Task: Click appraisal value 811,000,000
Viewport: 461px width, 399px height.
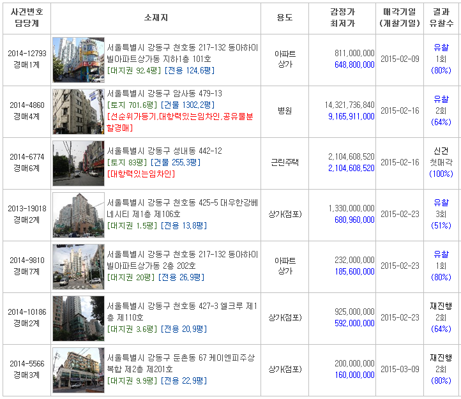Action: click(354, 54)
